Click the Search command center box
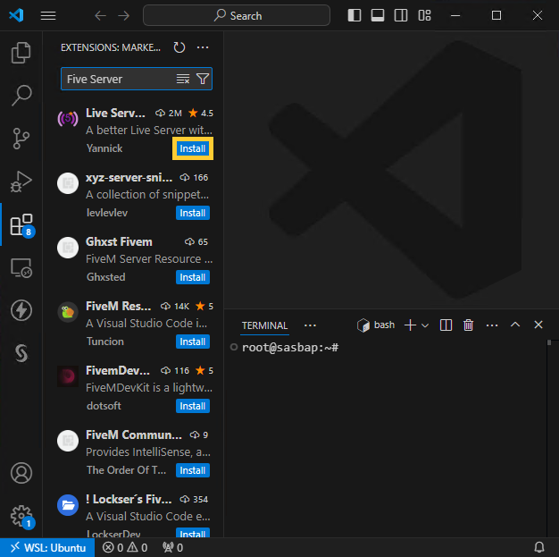The height and width of the screenshot is (557, 559). coord(237,15)
